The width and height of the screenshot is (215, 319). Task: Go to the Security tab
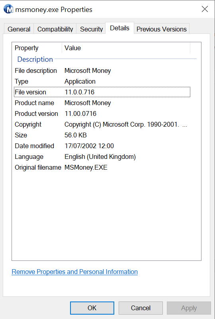91,29
